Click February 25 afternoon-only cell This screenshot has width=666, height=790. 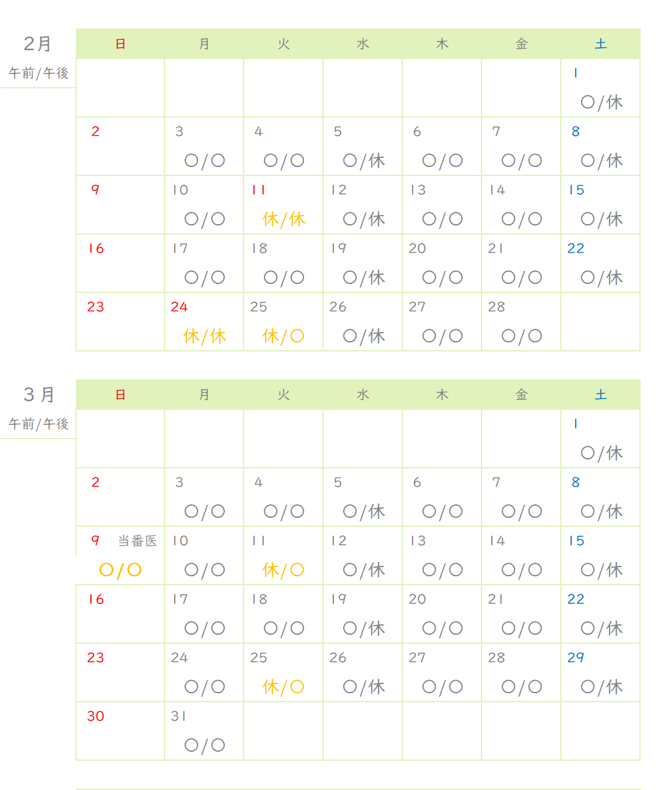(283, 322)
